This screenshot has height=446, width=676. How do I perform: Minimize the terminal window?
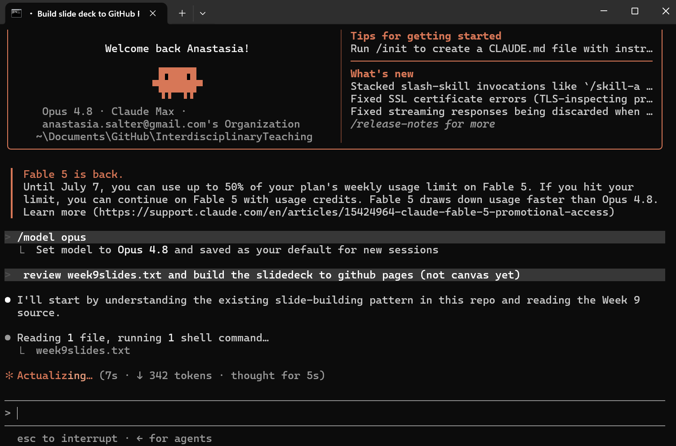(x=604, y=11)
